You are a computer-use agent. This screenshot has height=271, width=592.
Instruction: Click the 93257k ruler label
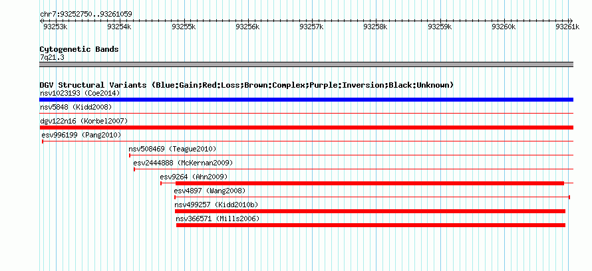click(311, 27)
